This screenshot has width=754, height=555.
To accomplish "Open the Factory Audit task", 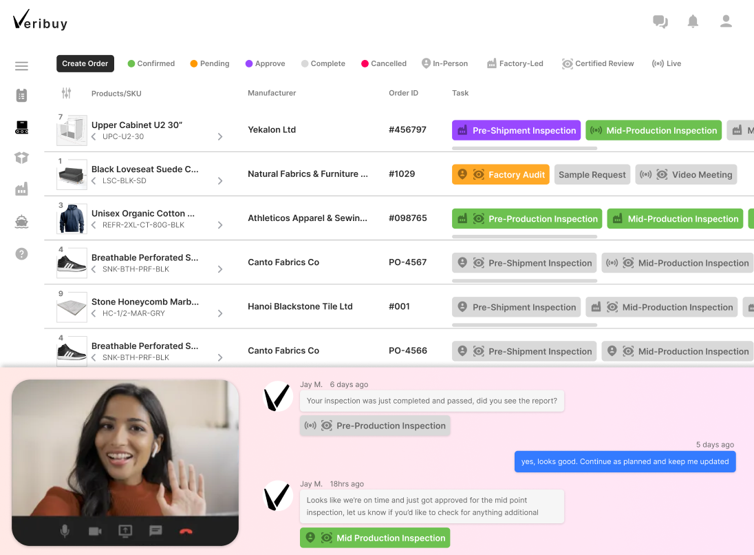I will click(500, 175).
